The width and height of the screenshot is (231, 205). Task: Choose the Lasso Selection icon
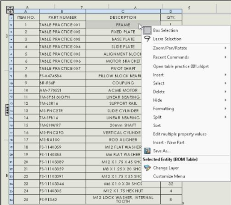(147, 39)
